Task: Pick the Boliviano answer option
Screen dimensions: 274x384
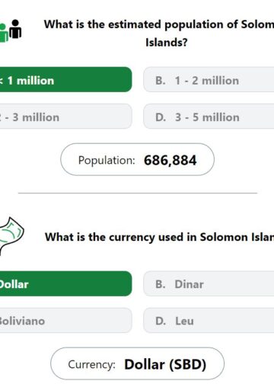Action: pos(65,321)
